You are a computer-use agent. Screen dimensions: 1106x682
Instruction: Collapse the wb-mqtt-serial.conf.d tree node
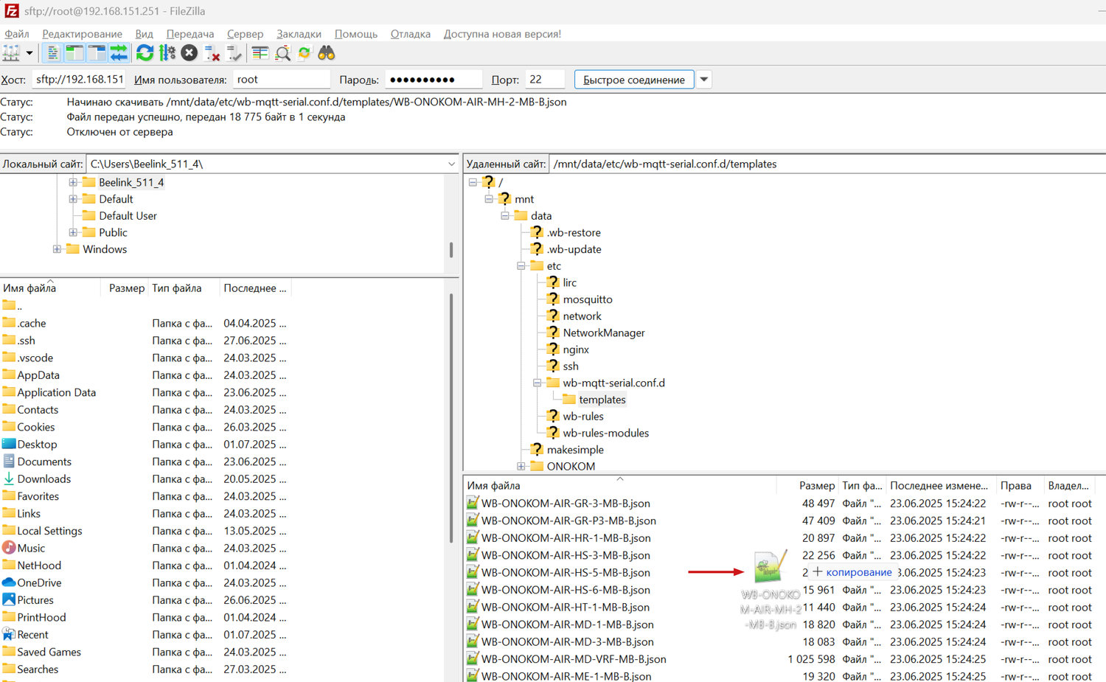[538, 383]
